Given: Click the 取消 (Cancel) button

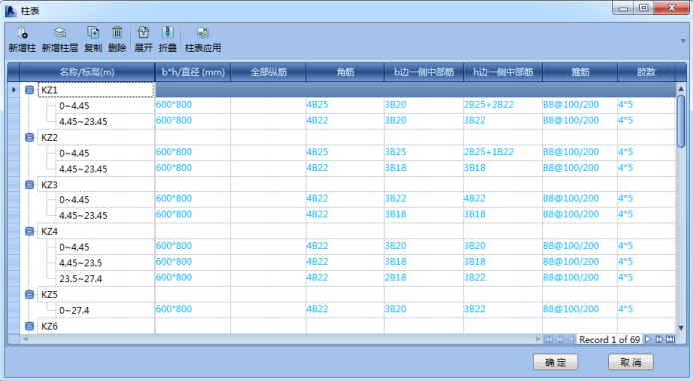Looking at the screenshot, I should point(631,362).
